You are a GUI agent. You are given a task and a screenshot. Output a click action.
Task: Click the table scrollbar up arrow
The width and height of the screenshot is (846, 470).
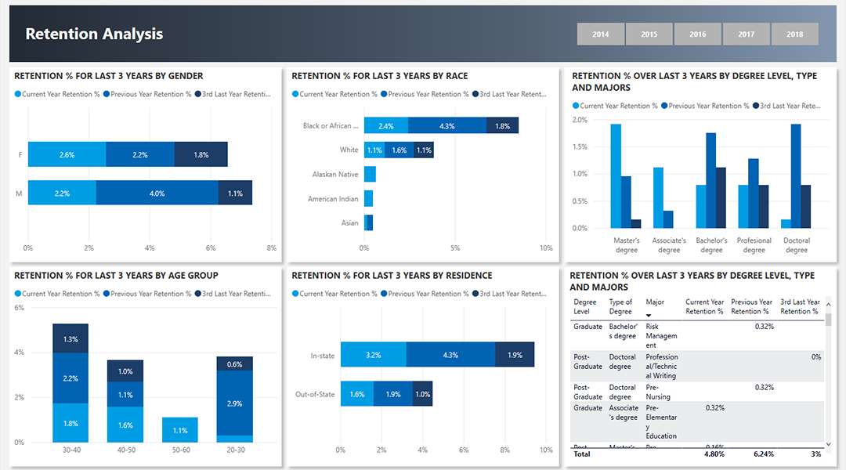coord(828,305)
